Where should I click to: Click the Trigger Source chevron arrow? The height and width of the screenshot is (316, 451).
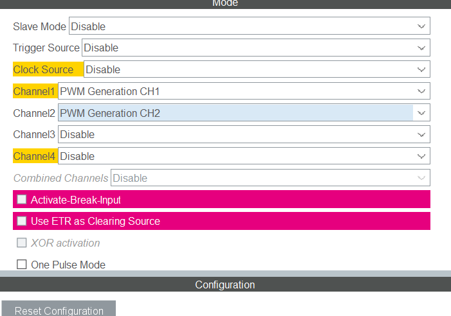[421, 48]
